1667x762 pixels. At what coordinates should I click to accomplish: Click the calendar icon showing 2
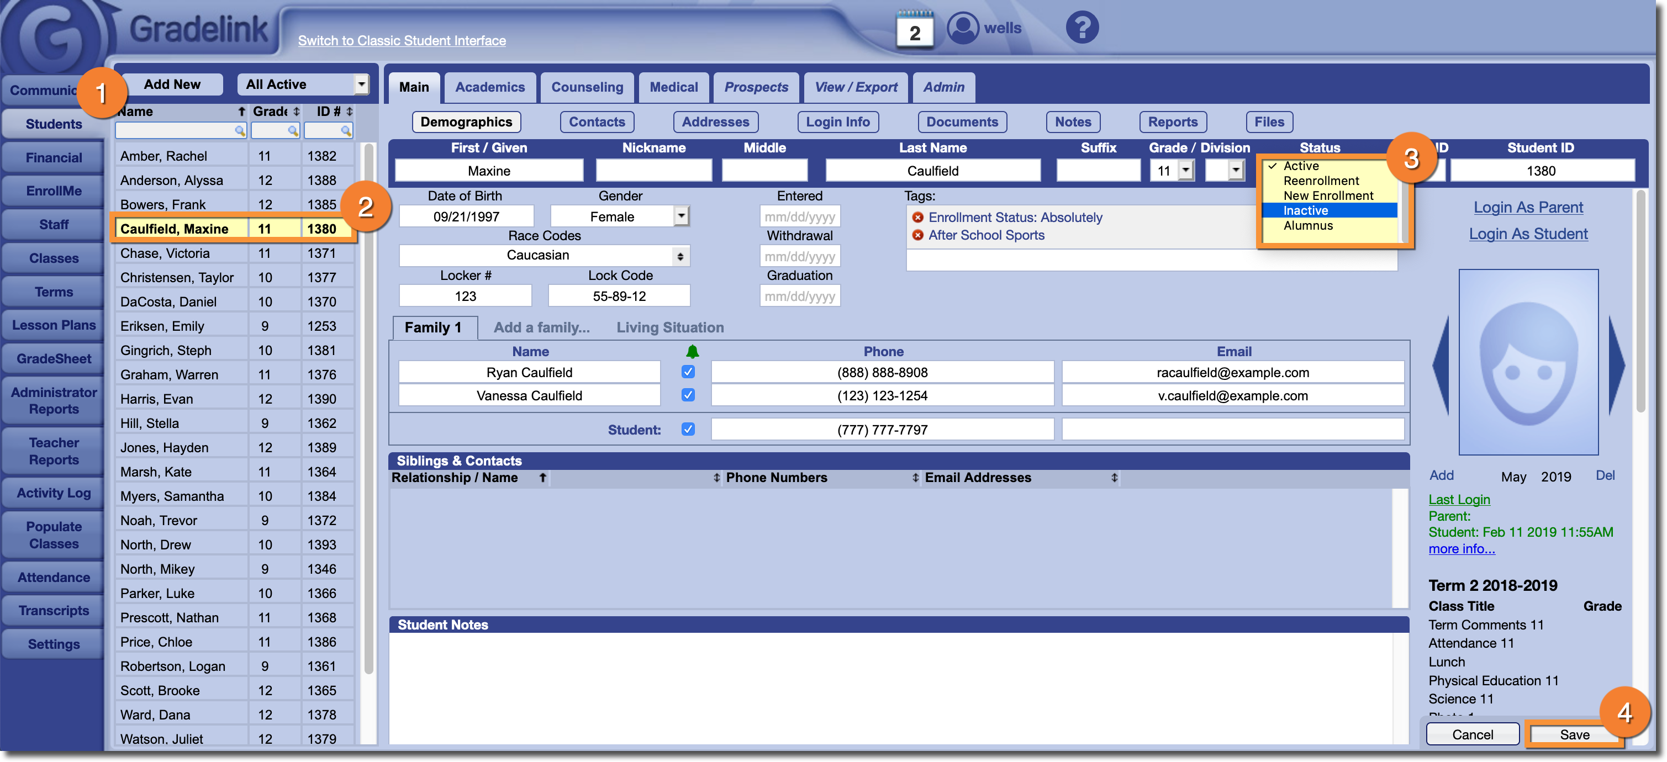point(914,30)
